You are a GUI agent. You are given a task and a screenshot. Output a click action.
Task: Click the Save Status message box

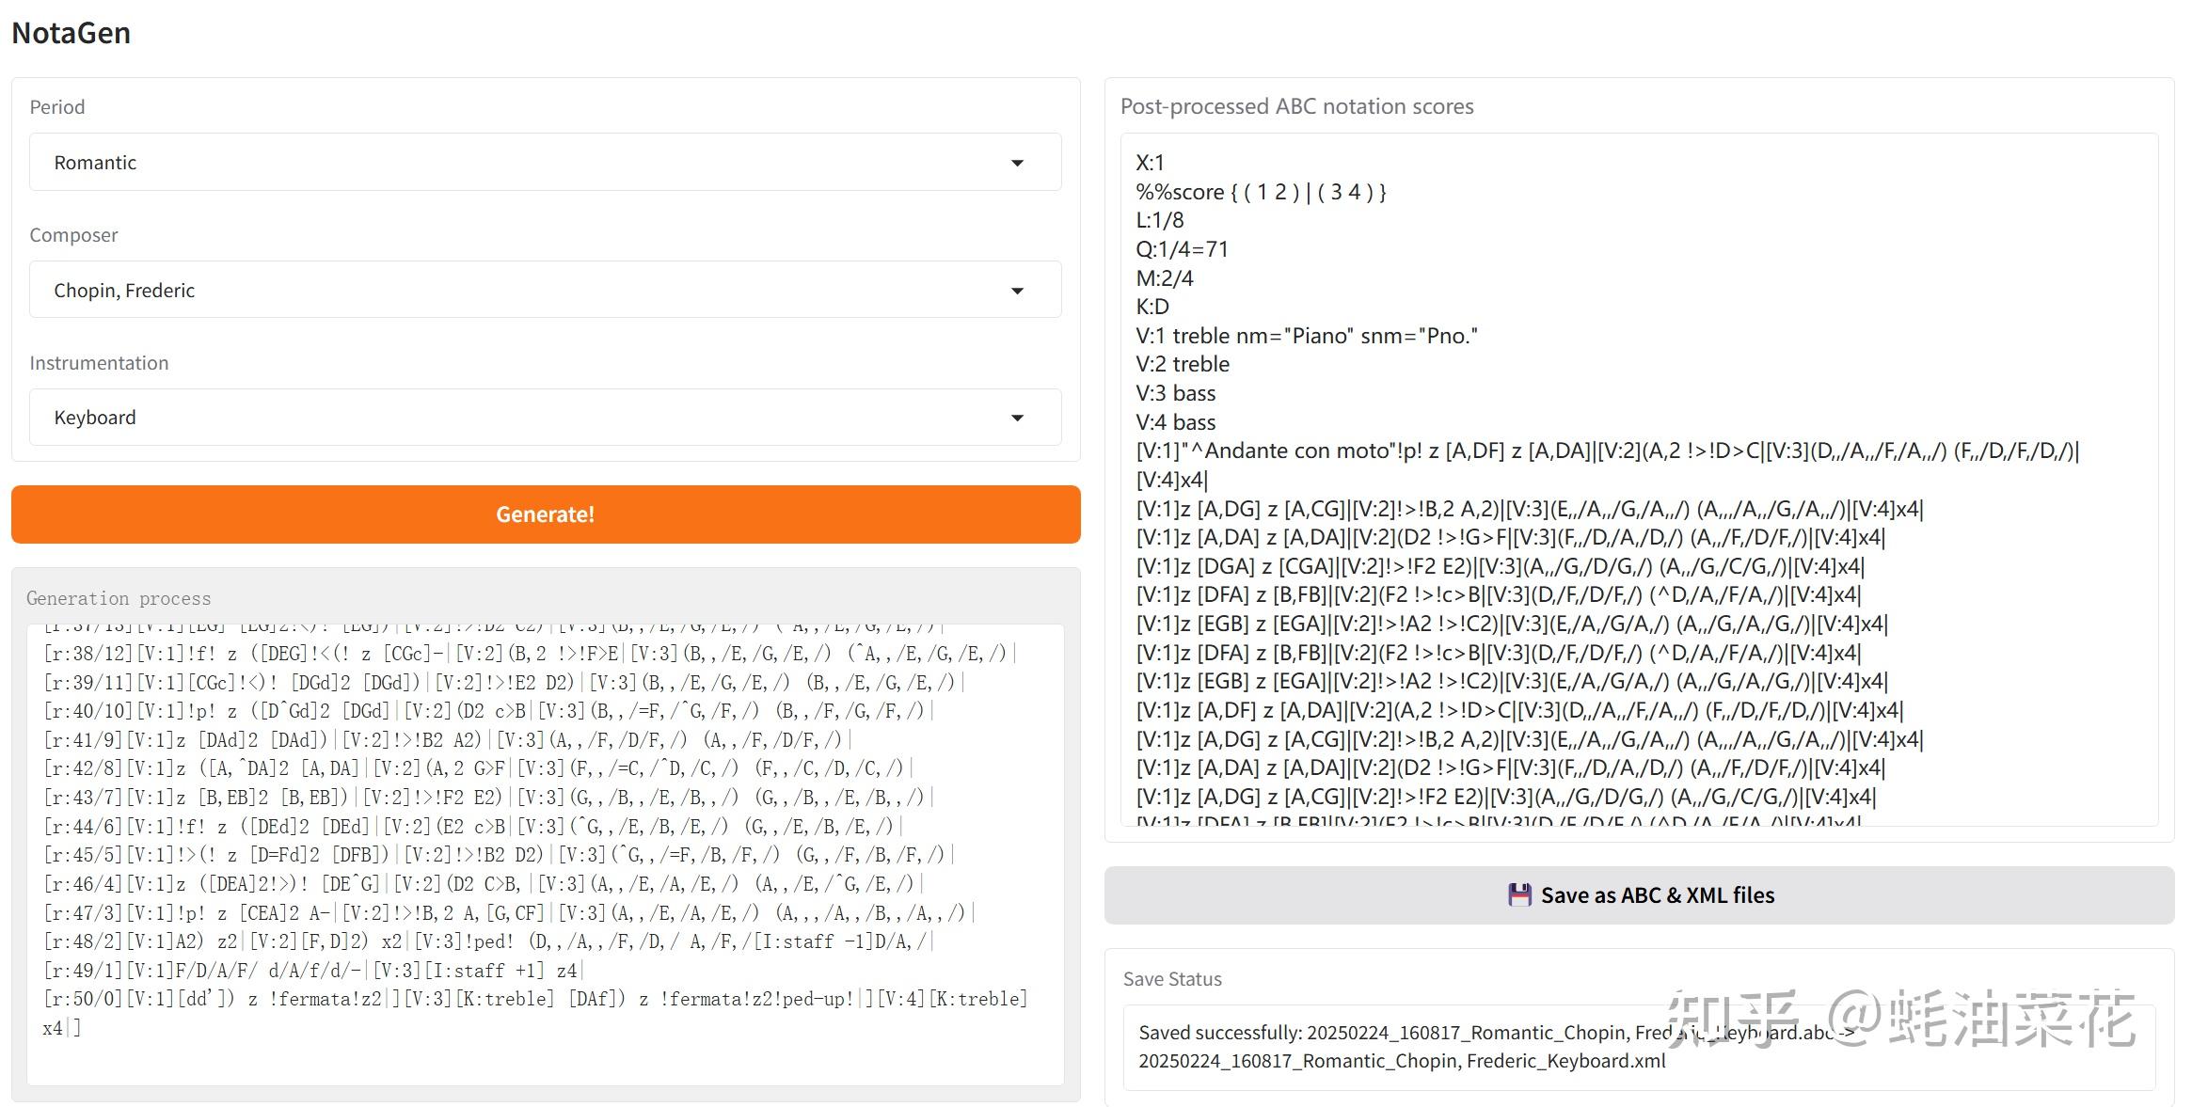coord(1639,1047)
